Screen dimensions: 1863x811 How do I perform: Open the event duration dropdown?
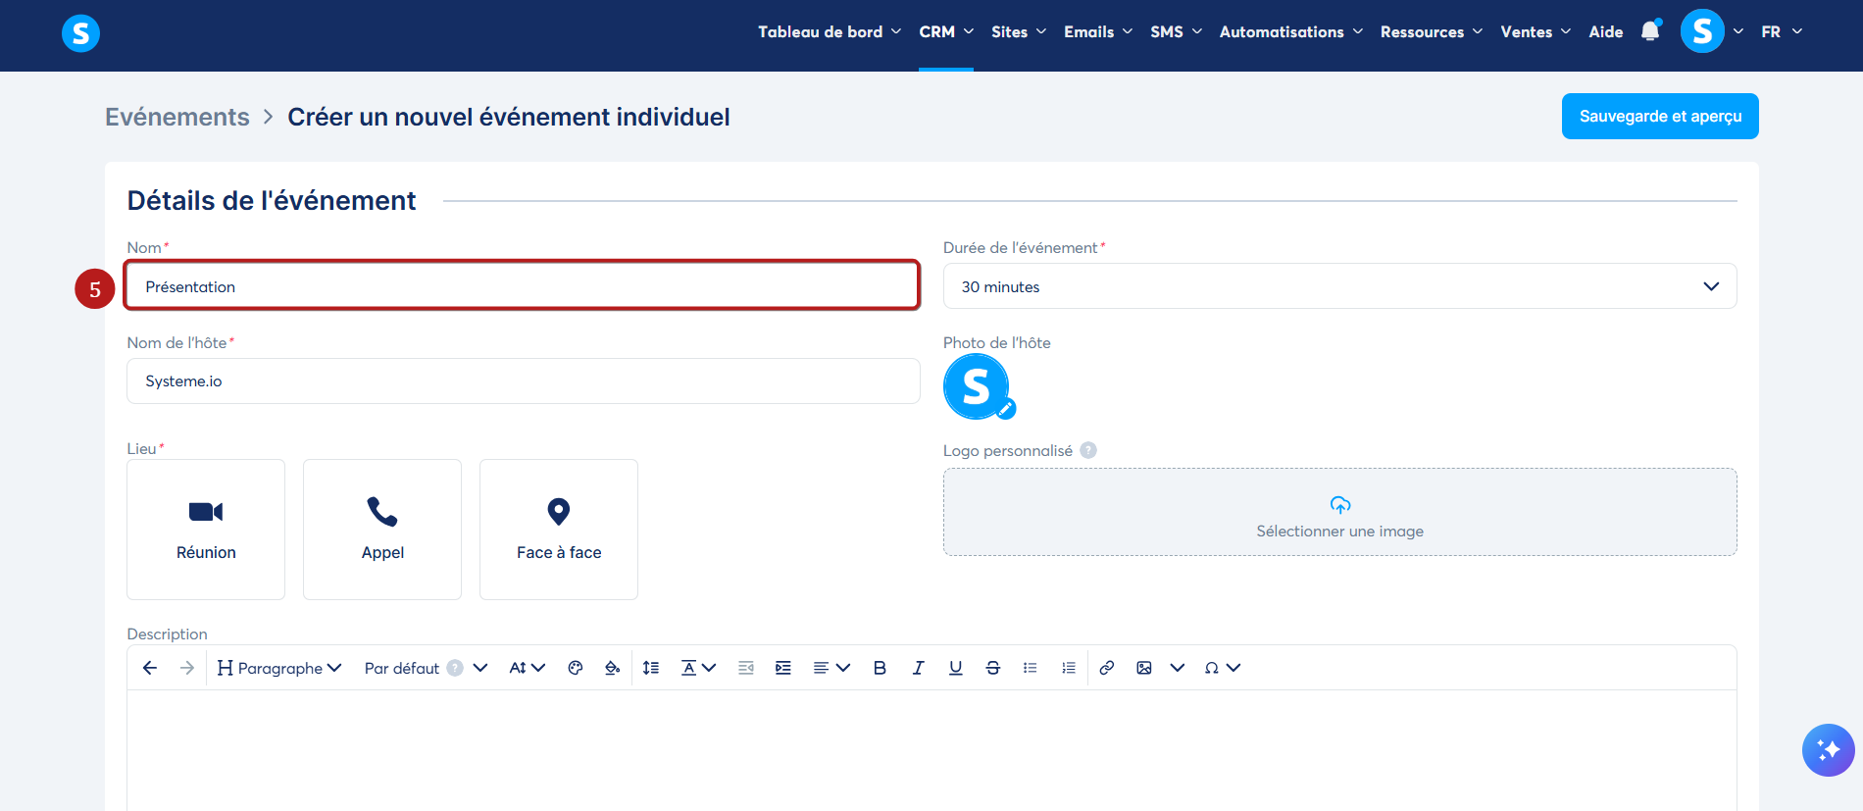pos(1339,286)
